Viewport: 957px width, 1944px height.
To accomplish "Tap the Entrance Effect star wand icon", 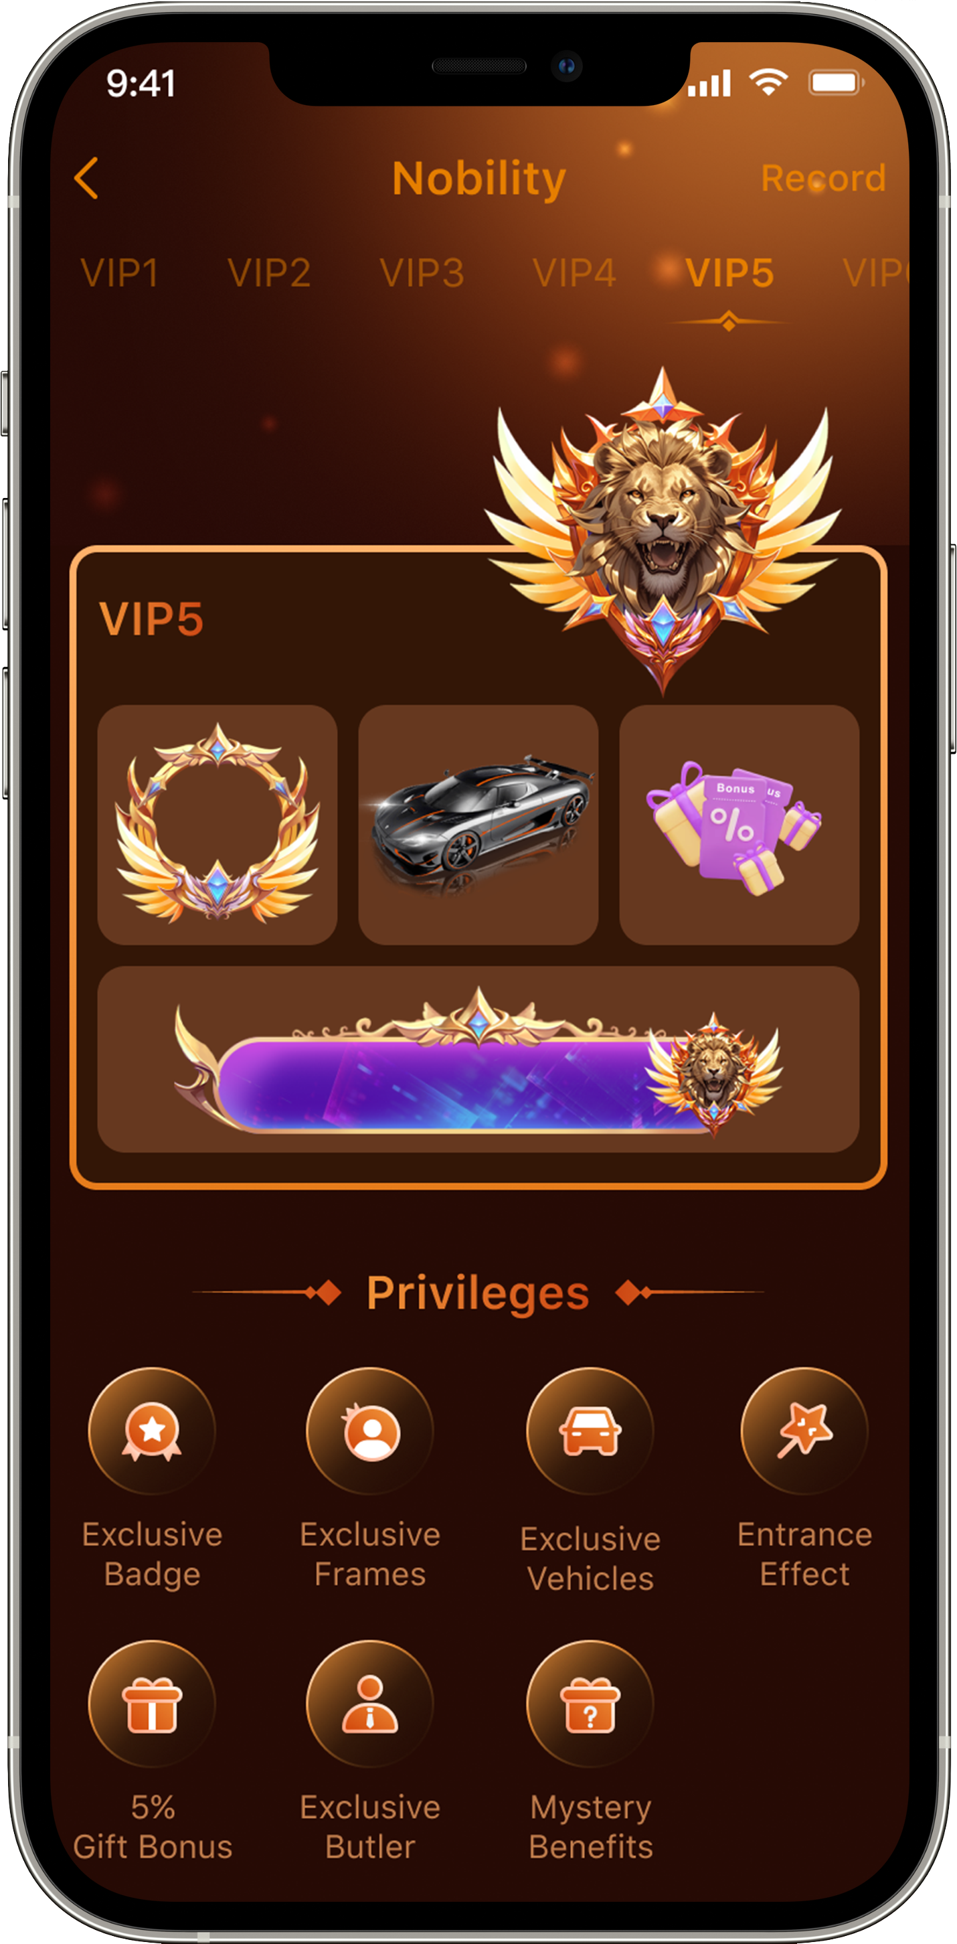I will (804, 1431).
